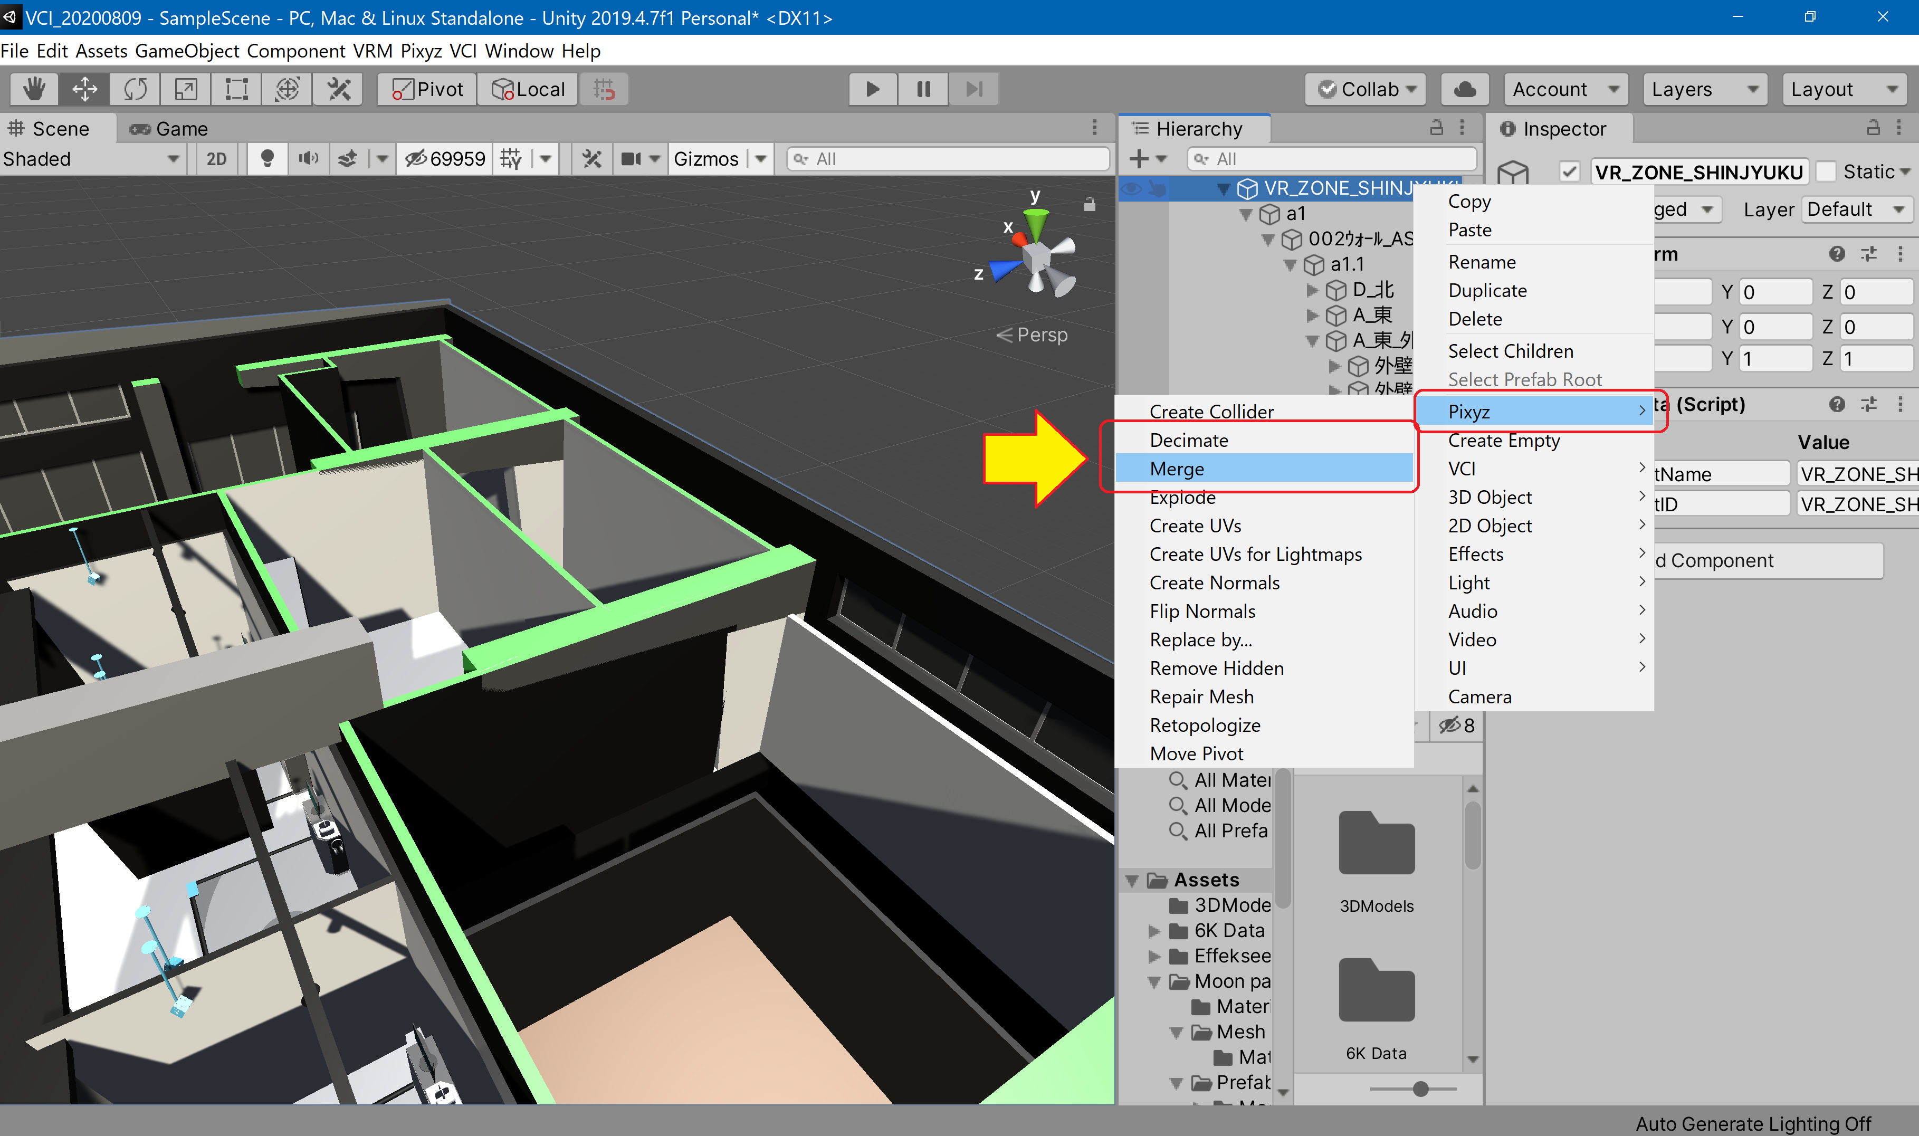This screenshot has width=1919, height=1136.
Task: Collapse the Assets folder tree
Action: point(1133,880)
